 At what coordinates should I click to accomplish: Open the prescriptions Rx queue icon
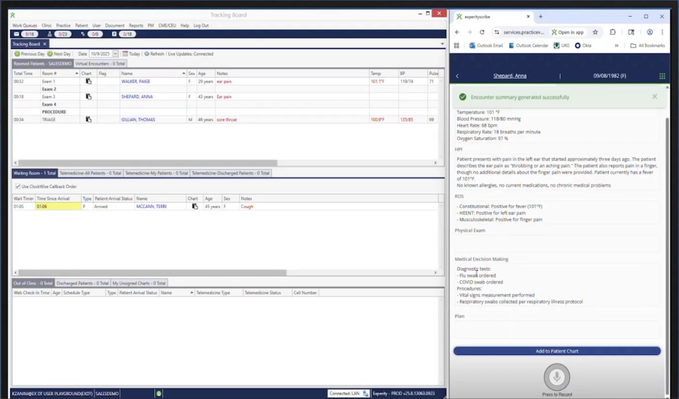tap(83, 34)
